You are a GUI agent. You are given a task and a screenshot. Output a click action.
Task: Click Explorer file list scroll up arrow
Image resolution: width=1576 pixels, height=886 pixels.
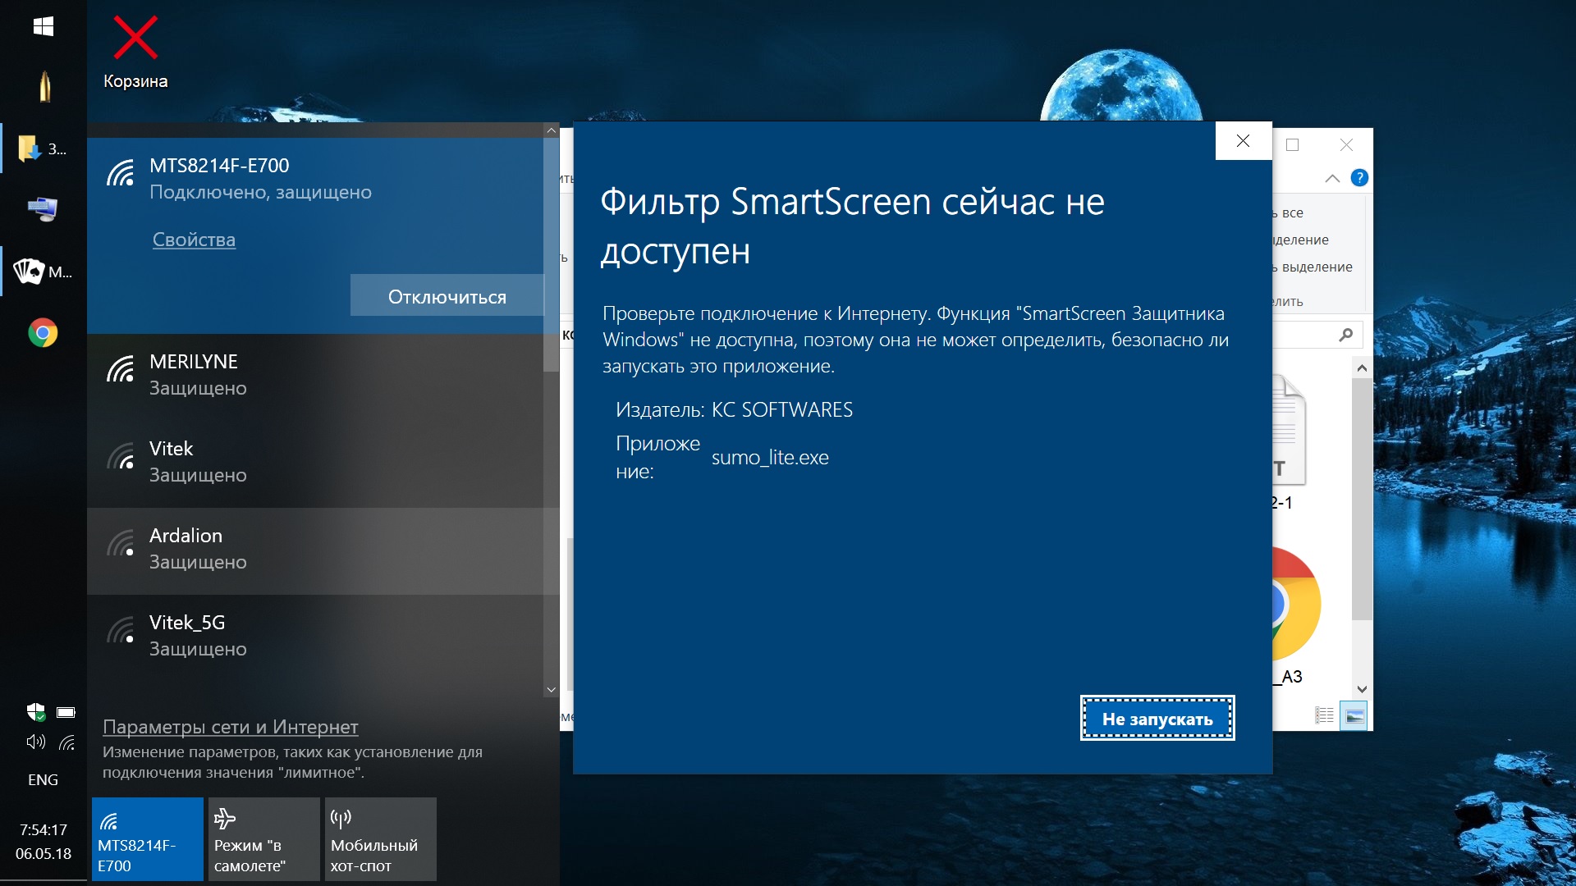1362,368
